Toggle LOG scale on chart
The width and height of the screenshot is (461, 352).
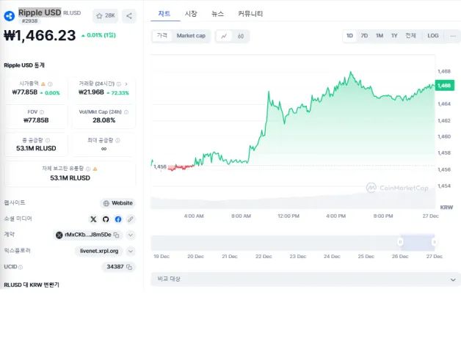pyautogui.click(x=433, y=36)
